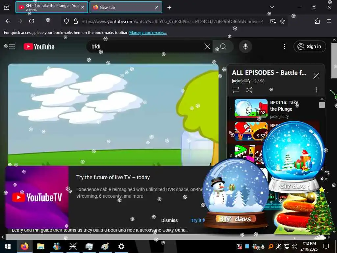The height and width of the screenshot is (253, 337).
Task: Close the BFDI 1b YouTube tab
Action: coord(83,7)
